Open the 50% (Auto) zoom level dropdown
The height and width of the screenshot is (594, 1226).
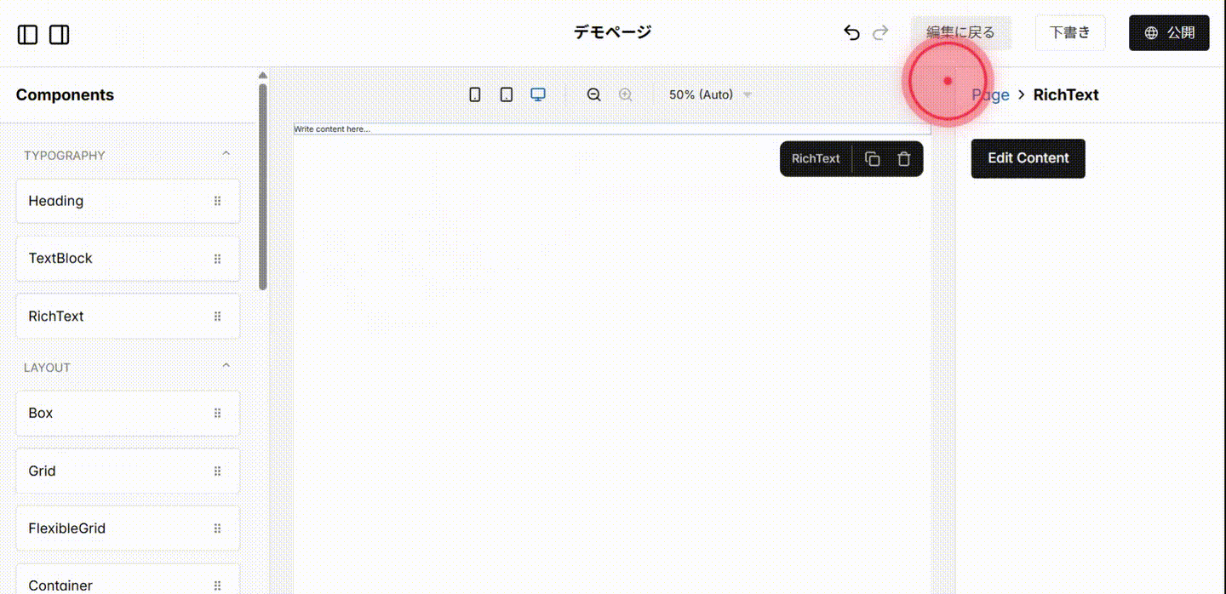(x=709, y=94)
